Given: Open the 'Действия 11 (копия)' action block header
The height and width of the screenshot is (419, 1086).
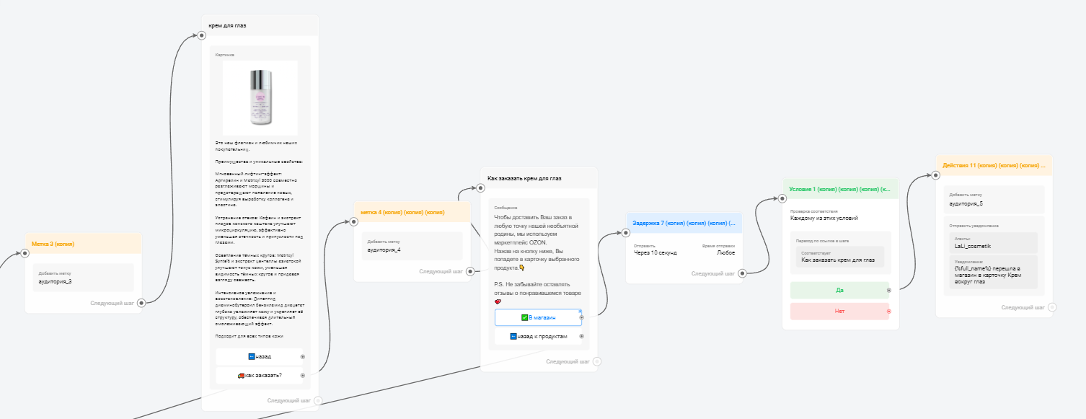Looking at the screenshot, I should (993, 165).
